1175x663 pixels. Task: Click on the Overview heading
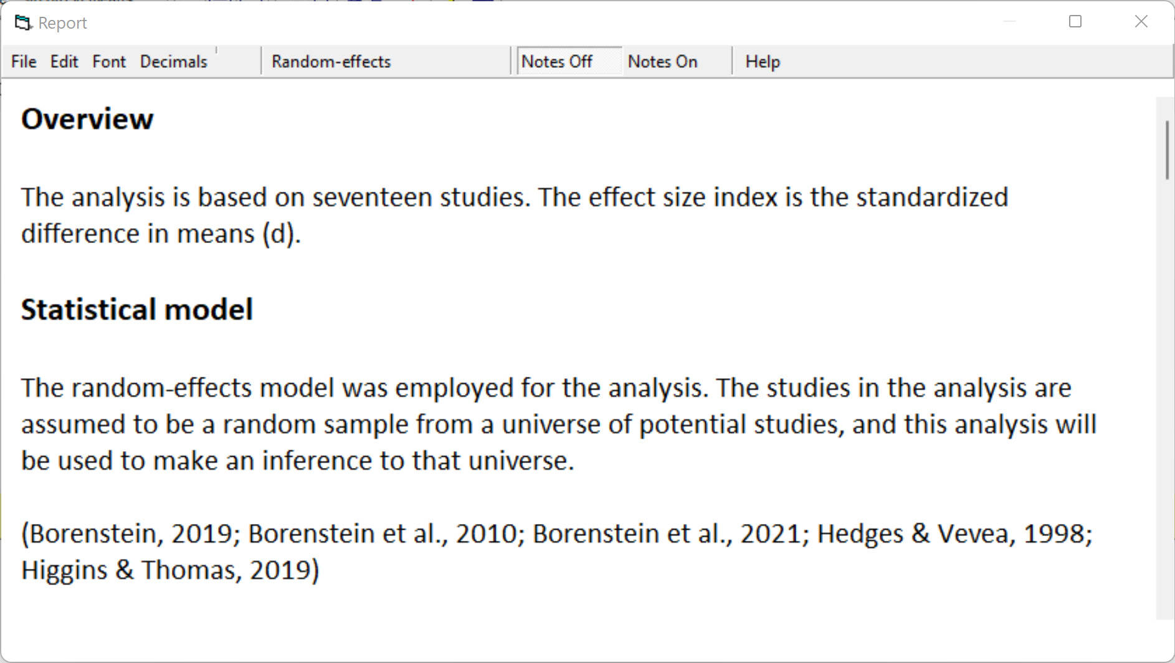pos(87,119)
